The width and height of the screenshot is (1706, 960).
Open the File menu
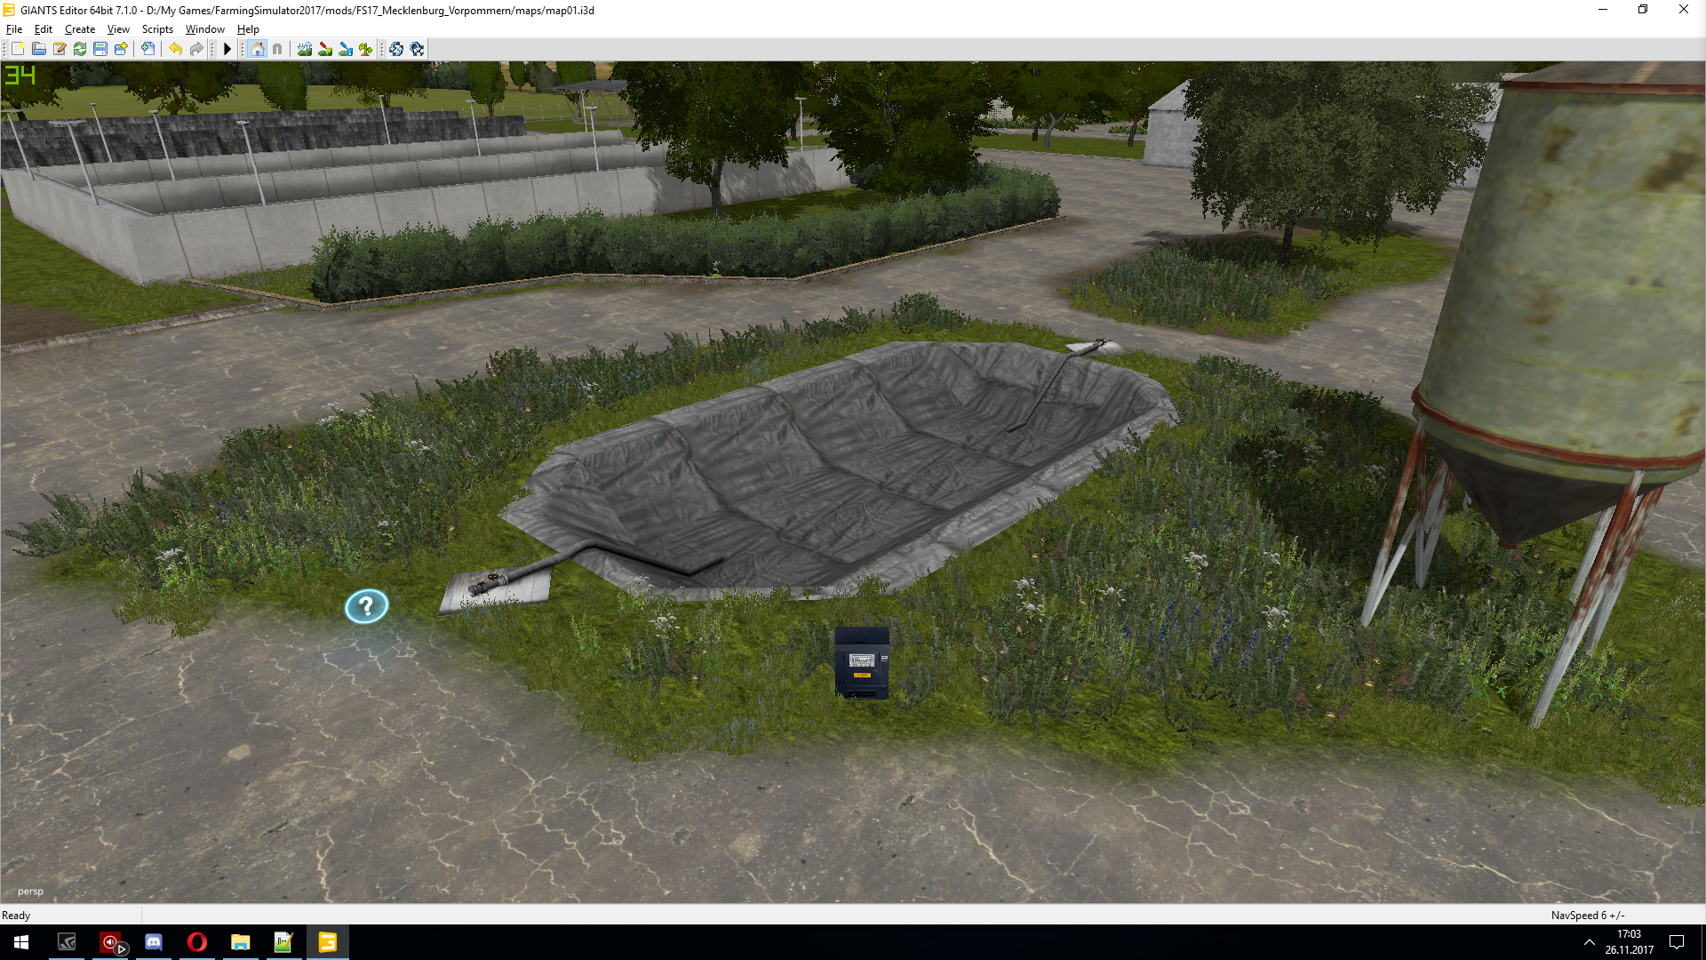coord(14,29)
